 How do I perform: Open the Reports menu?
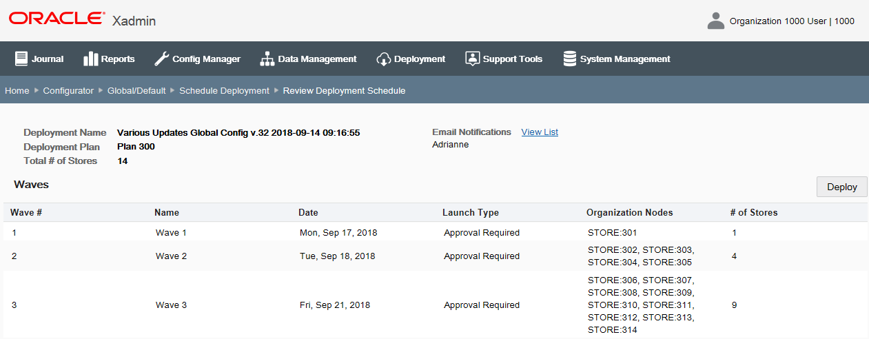109,59
